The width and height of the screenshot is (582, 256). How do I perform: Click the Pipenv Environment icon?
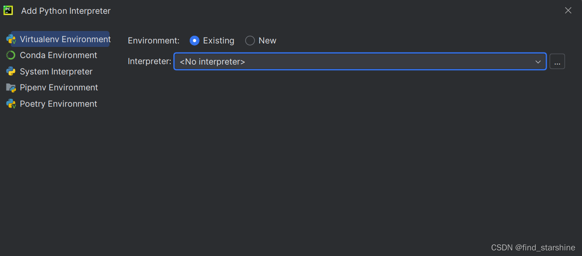(11, 87)
